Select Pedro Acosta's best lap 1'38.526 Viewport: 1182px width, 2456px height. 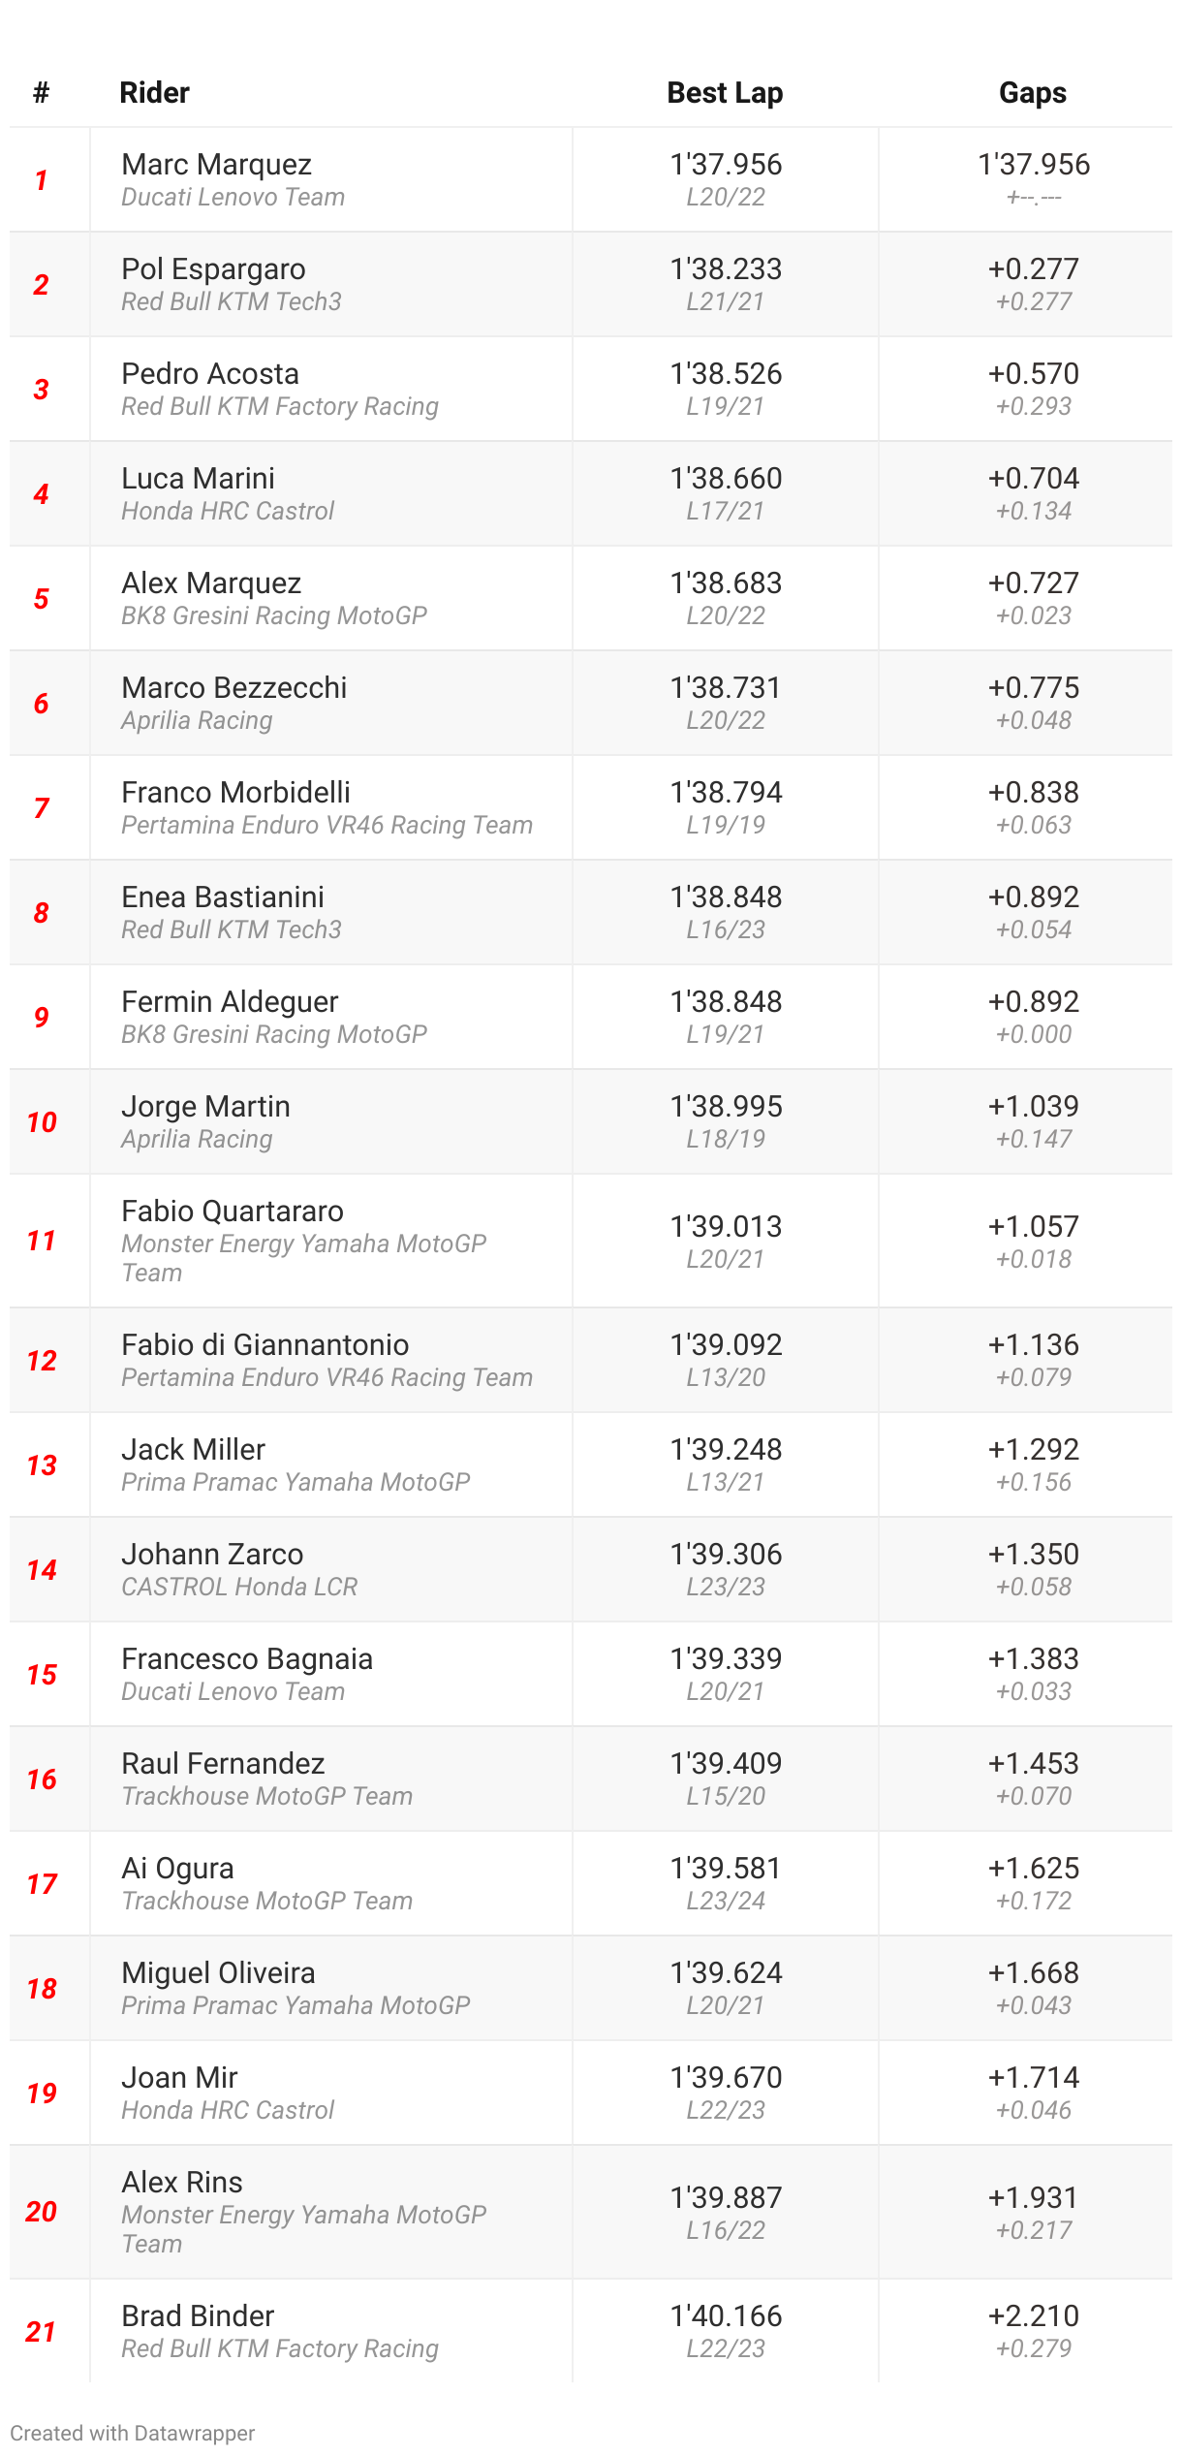click(x=726, y=374)
